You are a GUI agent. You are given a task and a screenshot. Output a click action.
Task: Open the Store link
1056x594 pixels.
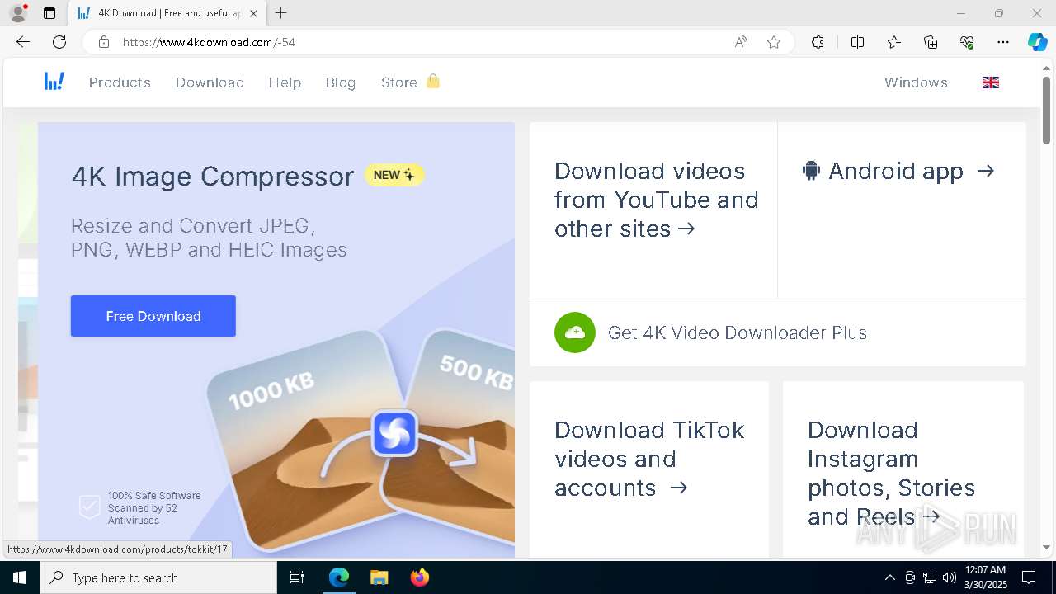point(398,82)
